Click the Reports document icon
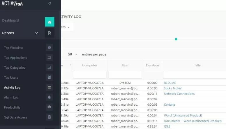 click(50, 33)
